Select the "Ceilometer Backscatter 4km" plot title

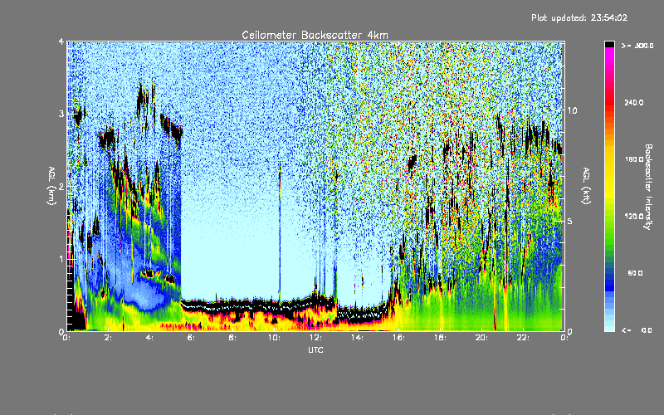tap(315, 35)
